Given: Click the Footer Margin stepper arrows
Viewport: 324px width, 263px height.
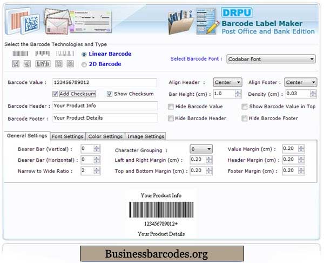Looking at the screenshot, I should pyautogui.click(x=301, y=170).
